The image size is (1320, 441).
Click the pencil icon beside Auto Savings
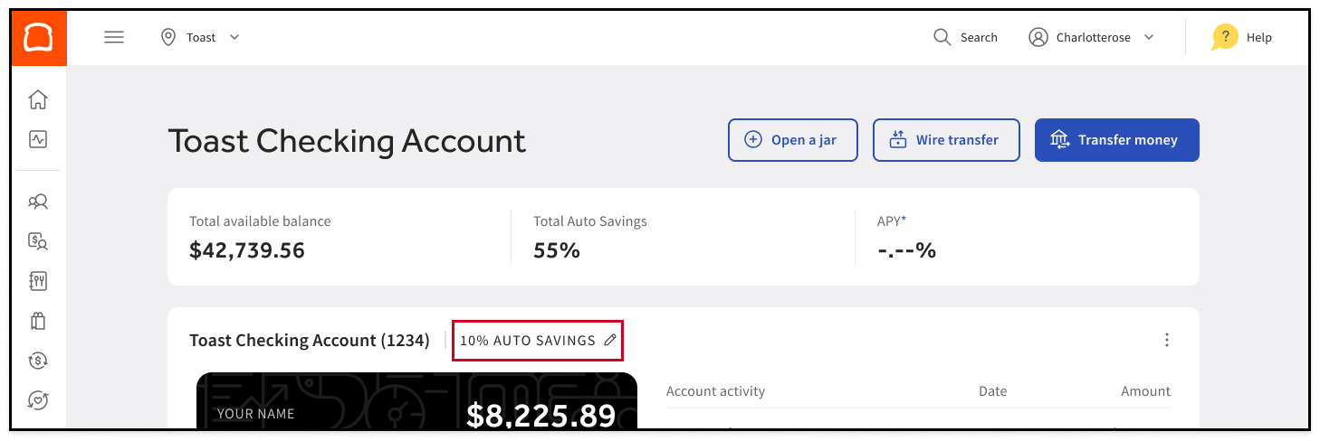point(610,341)
